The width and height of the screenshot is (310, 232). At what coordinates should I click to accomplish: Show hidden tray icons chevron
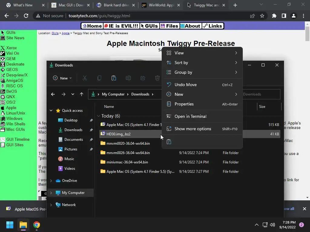coord(257,225)
